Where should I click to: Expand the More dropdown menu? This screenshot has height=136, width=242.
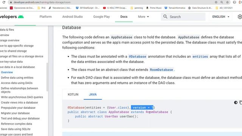[143, 17]
